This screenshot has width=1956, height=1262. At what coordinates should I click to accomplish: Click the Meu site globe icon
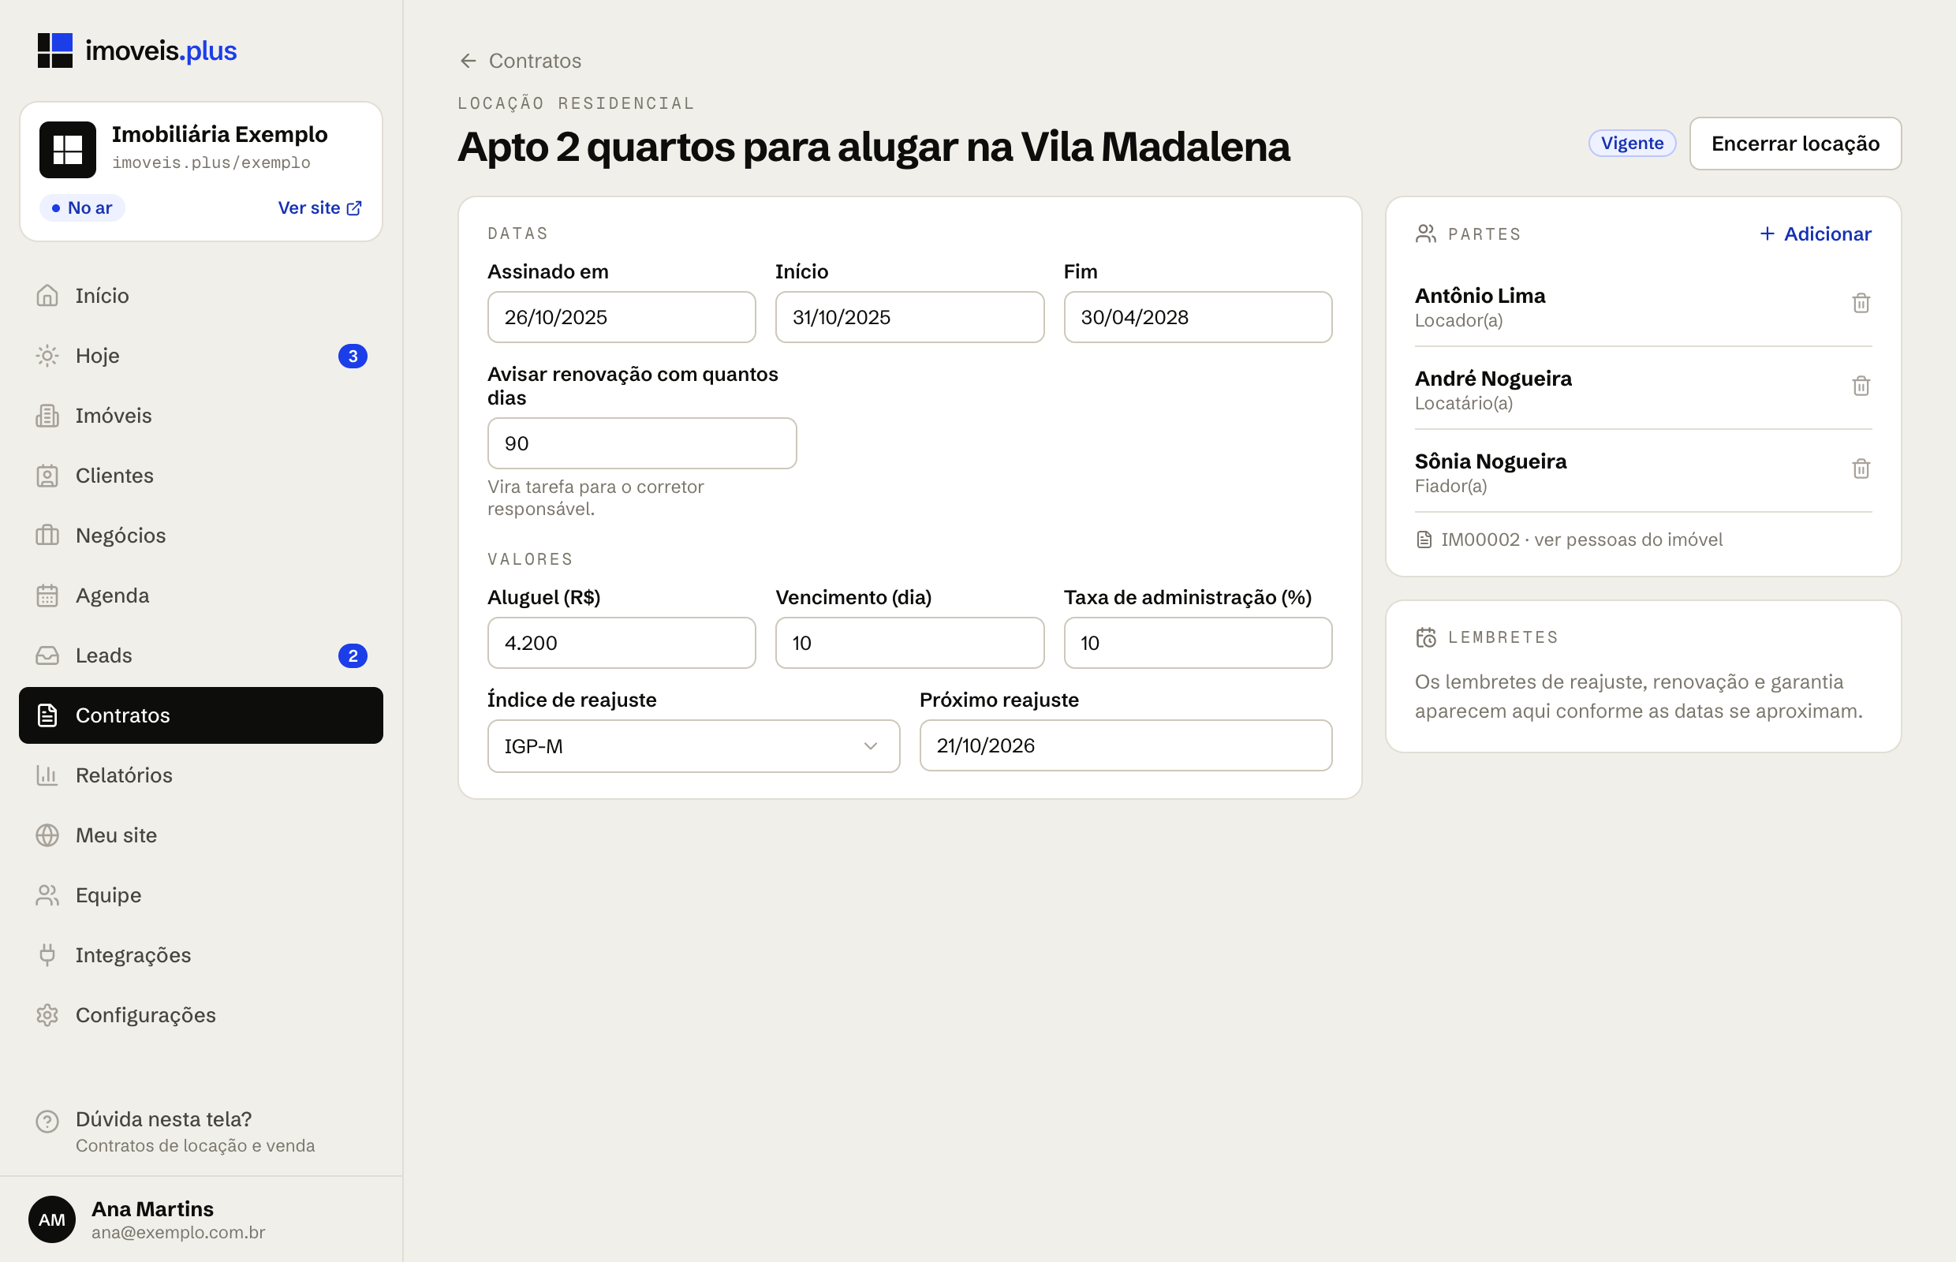pos(47,835)
